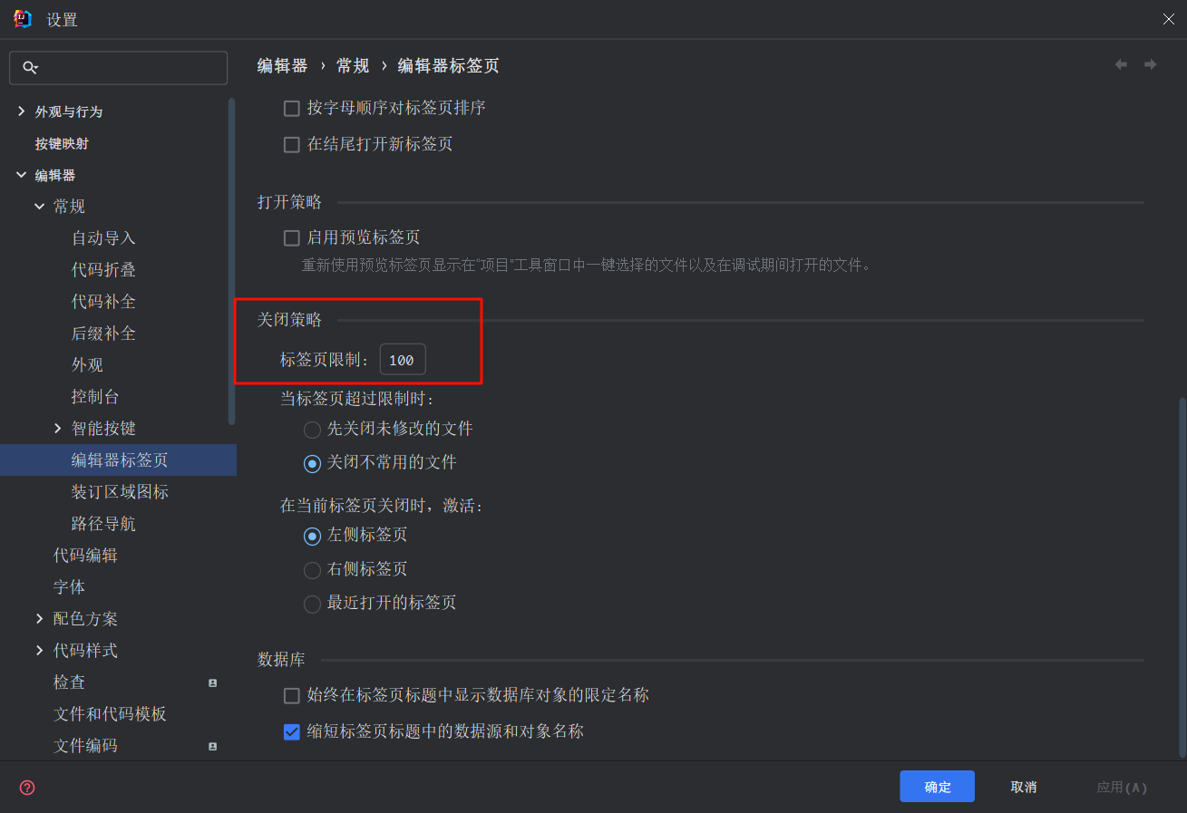Expand the 外观与行为 tree node
The image size is (1187, 813).
[x=21, y=111]
